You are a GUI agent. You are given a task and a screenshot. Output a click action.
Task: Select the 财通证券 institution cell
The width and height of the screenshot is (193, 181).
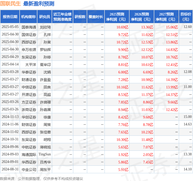(29, 80)
